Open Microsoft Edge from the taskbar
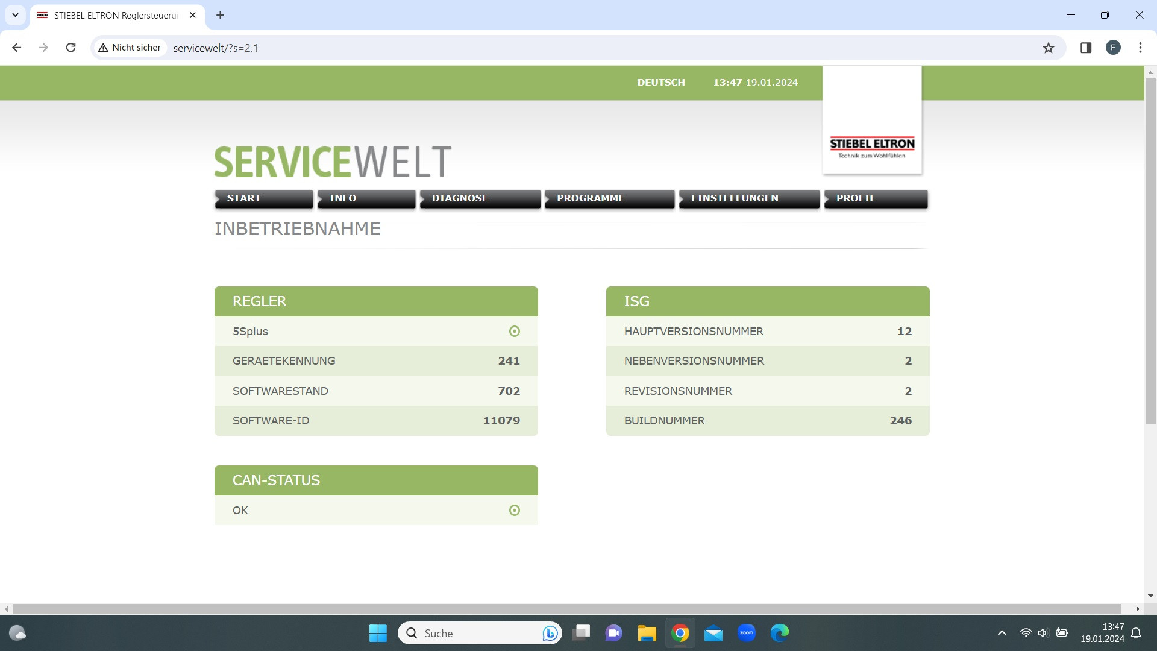 (x=780, y=633)
